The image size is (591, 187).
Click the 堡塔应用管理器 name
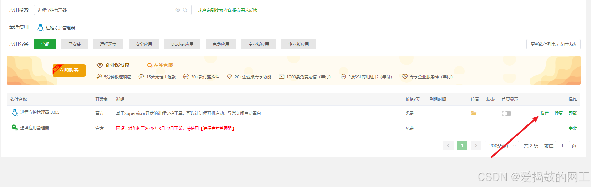point(35,128)
